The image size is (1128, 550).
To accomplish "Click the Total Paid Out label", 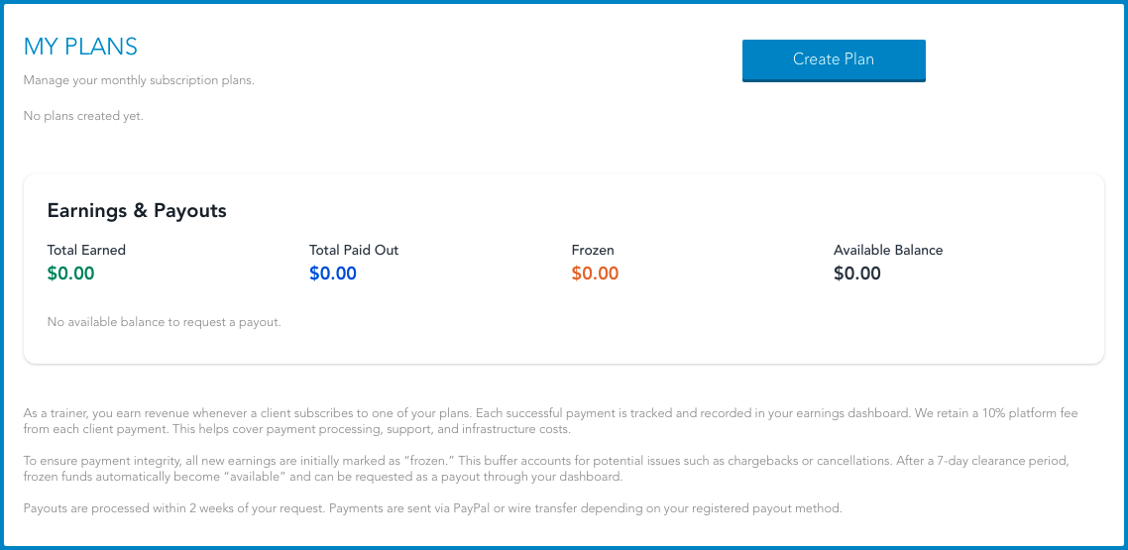I will [x=354, y=250].
